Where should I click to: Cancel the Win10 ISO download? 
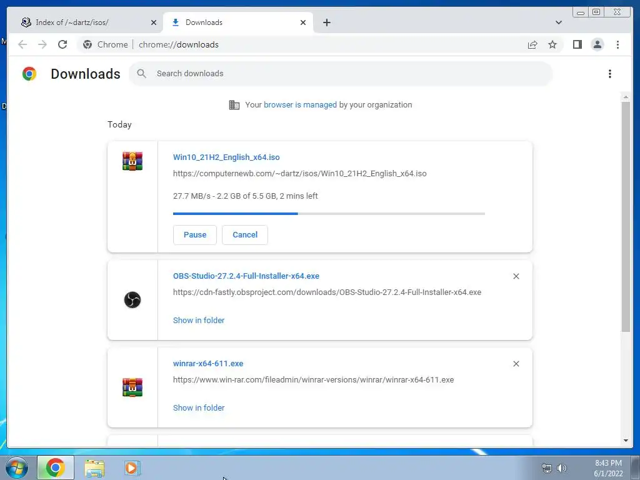coord(245,235)
